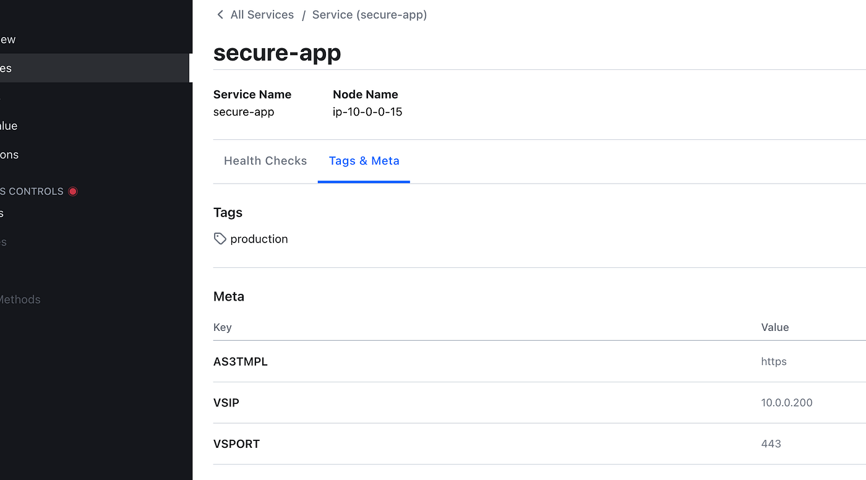Click the Value column header
Screen dimensions: 866x480
(774, 327)
